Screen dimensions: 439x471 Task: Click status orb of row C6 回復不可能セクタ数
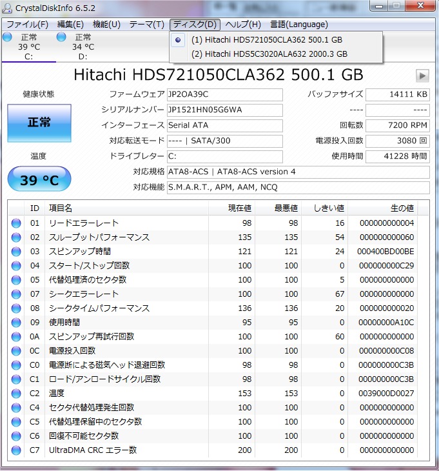tap(16, 436)
